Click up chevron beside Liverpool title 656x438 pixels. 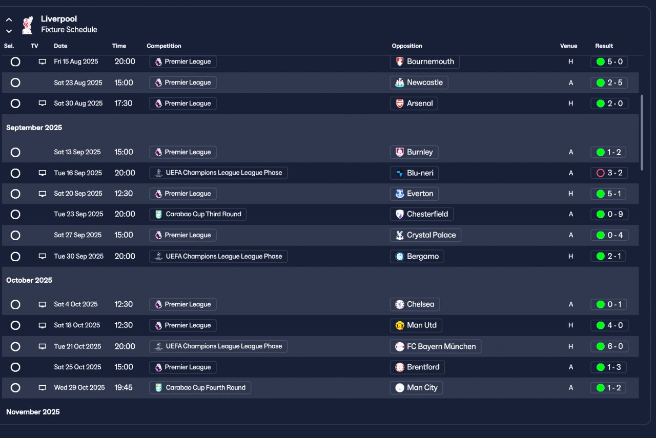[x=9, y=20]
